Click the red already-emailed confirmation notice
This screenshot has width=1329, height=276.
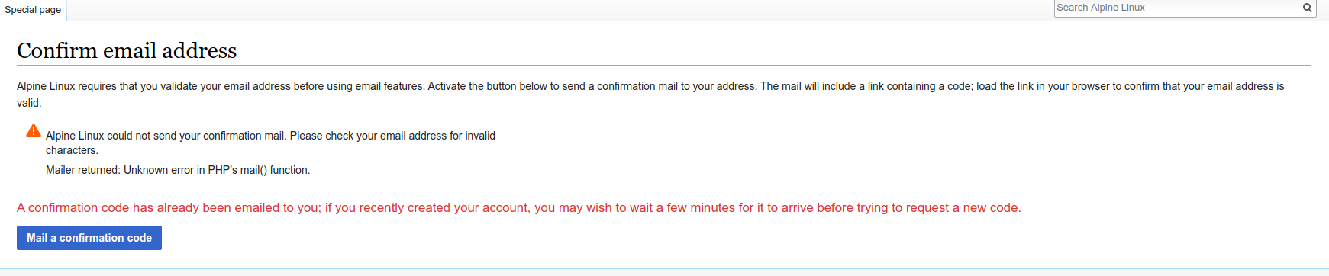tap(519, 207)
